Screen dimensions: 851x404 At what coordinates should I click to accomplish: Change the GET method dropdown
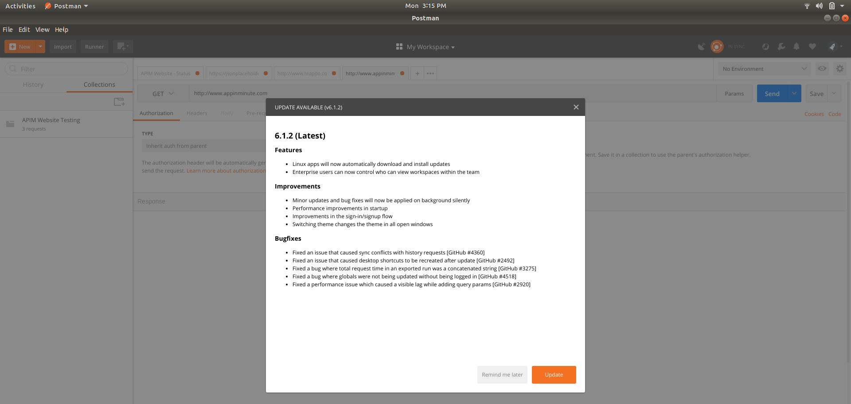[163, 93]
